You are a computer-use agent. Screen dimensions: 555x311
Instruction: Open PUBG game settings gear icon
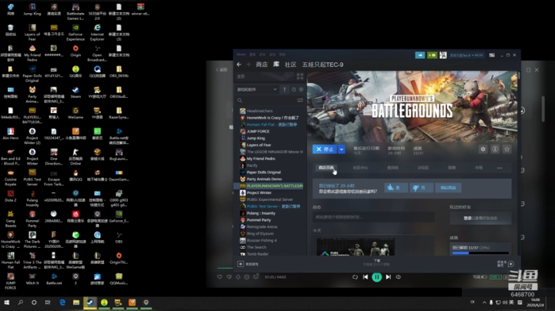483,149
